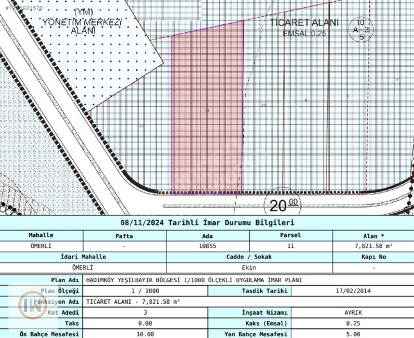Click the Kat Adedi value 3
Image resolution: width=414 pixels, height=338 pixels.
tap(145, 313)
